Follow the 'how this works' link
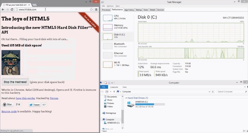Image resolution: width=248 pixels, height=133 pixels. click(x=25, y=98)
